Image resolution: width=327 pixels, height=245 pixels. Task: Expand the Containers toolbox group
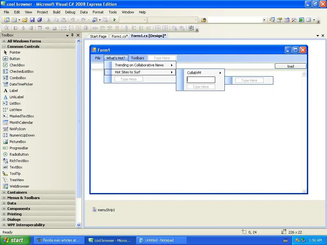4,192
